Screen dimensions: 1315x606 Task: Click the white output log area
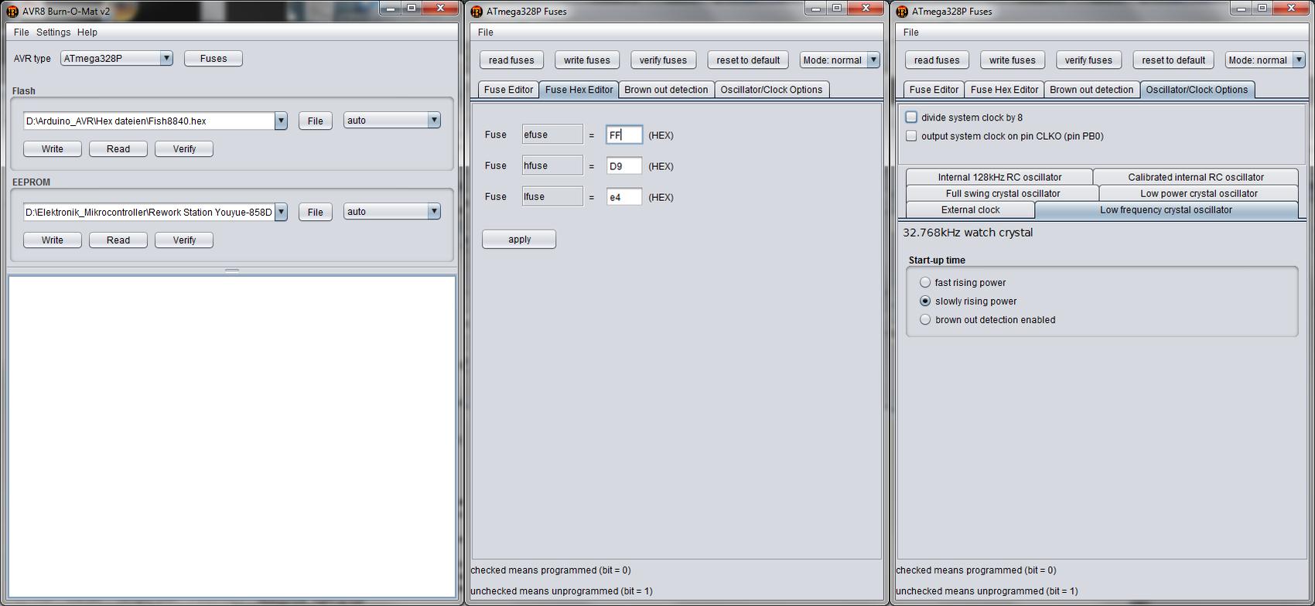pos(232,437)
